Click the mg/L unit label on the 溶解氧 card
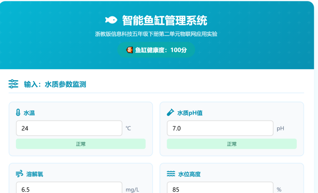This screenshot has width=318, height=193. [133, 189]
